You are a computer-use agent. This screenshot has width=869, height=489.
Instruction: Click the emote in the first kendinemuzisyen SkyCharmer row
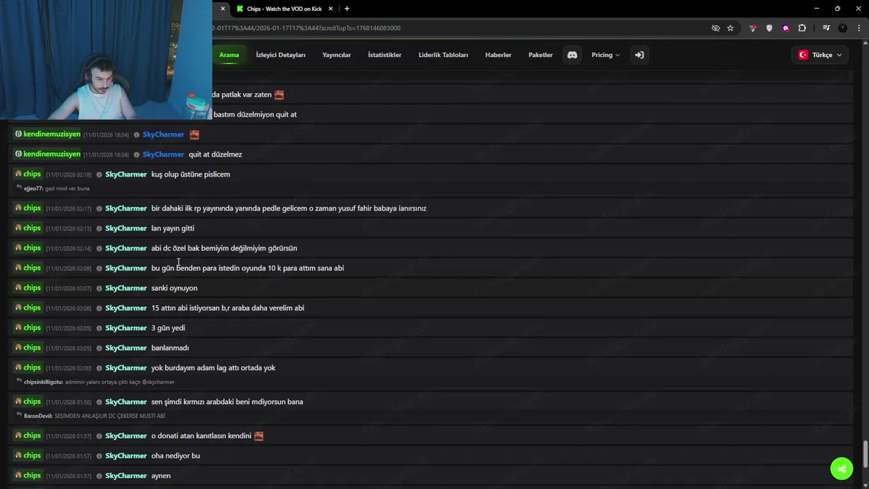pos(194,134)
